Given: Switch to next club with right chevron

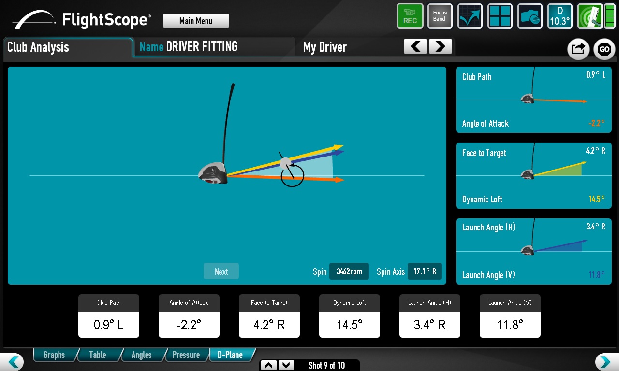Looking at the screenshot, I should (440, 46).
